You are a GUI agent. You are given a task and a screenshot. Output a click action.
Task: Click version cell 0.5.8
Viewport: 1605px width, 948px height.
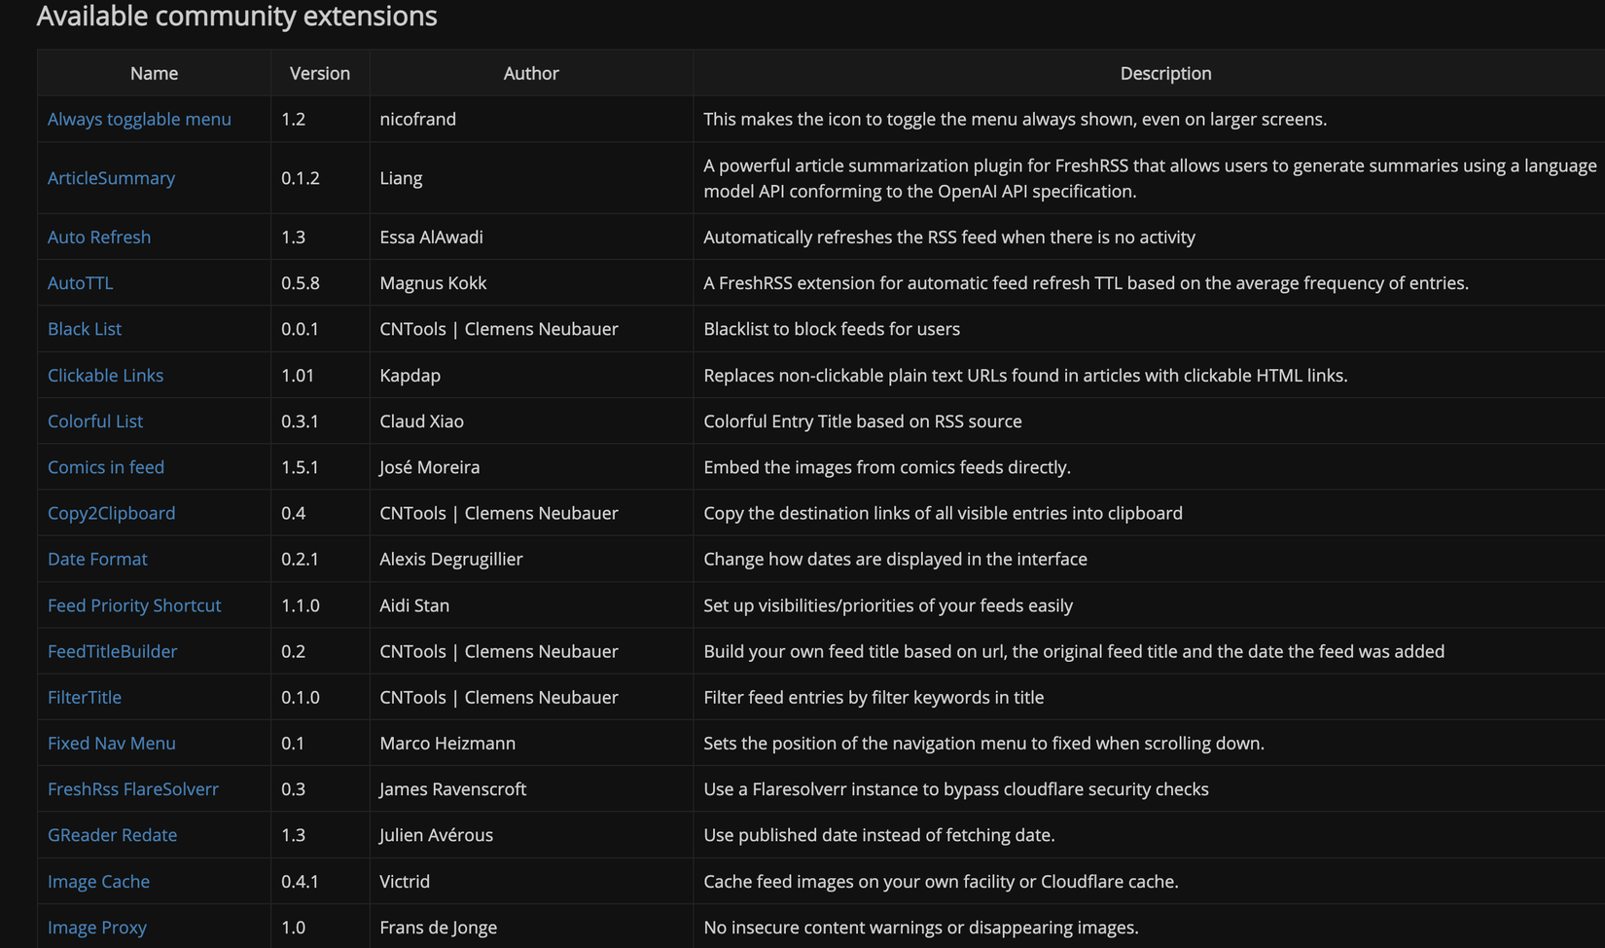pos(300,283)
